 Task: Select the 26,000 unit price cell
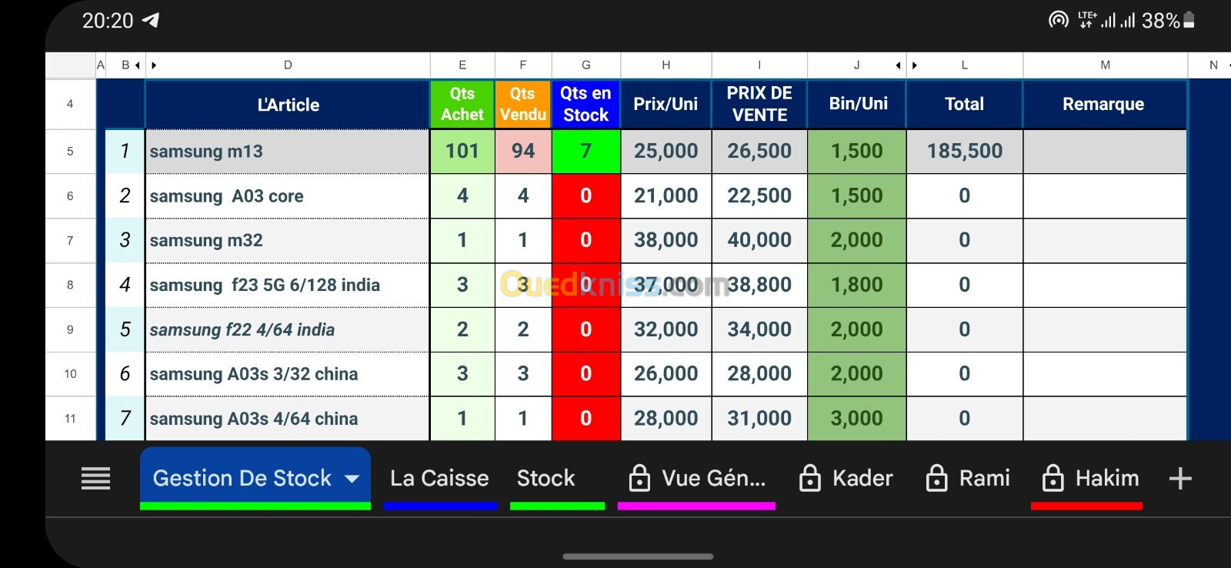666,374
